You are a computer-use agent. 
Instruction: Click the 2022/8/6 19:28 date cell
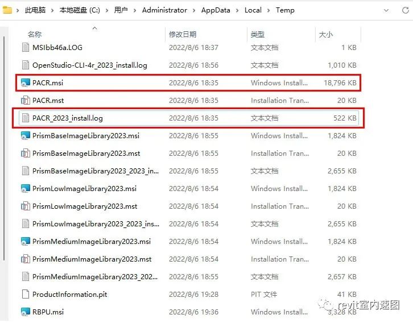tap(193, 295)
